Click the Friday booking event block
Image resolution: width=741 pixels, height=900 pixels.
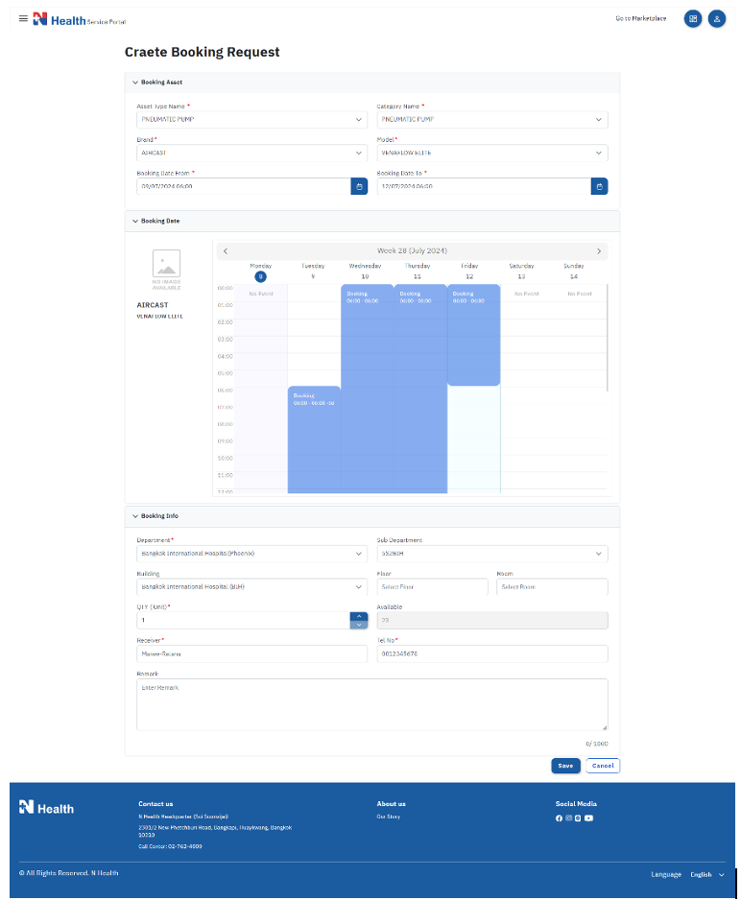pyautogui.click(x=473, y=335)
